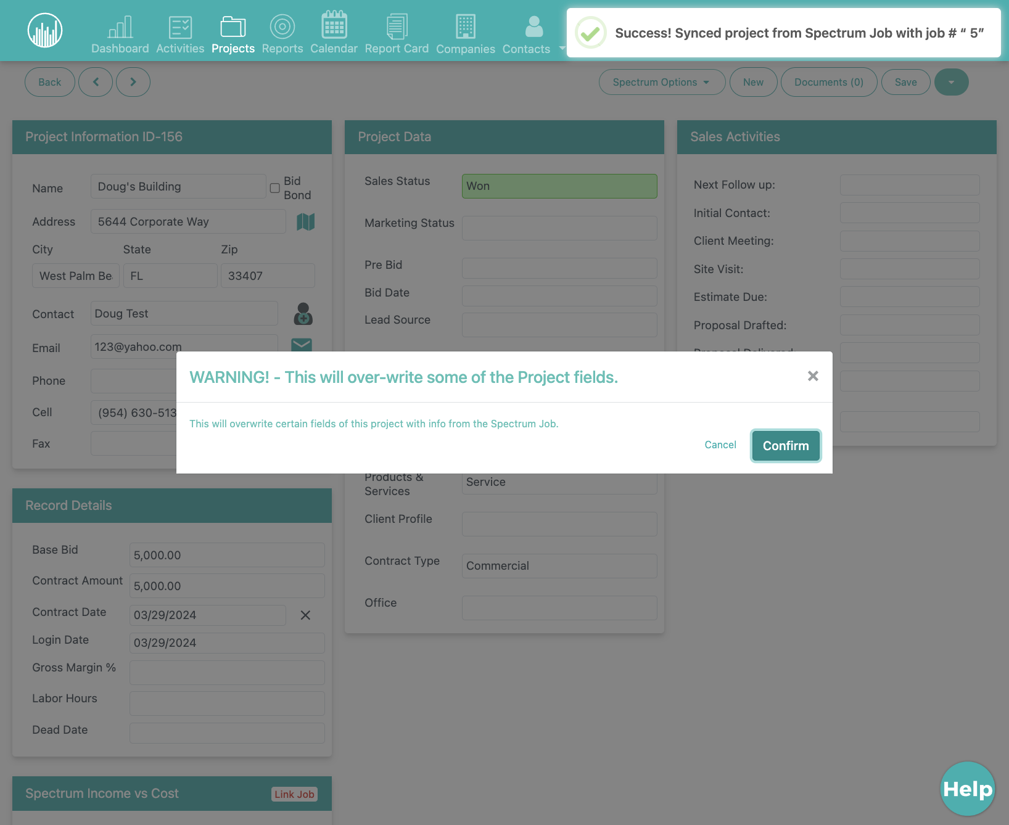Click the Login Date field
Viewport: 1009px width, 825px height.
[x=227, y=643]
